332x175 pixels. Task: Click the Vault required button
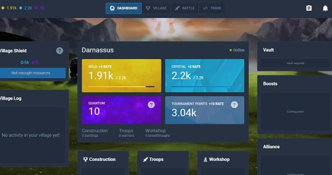pos(296,63)
